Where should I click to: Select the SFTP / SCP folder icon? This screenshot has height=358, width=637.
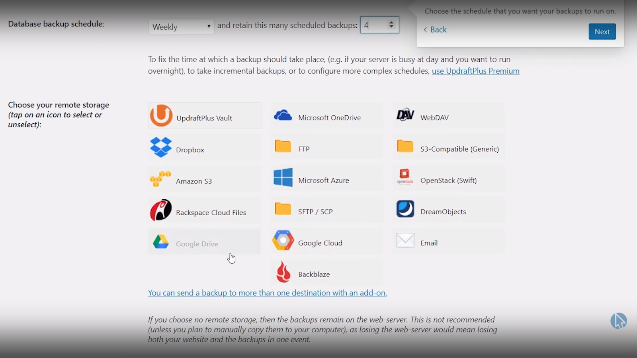[x=283, y=209]
